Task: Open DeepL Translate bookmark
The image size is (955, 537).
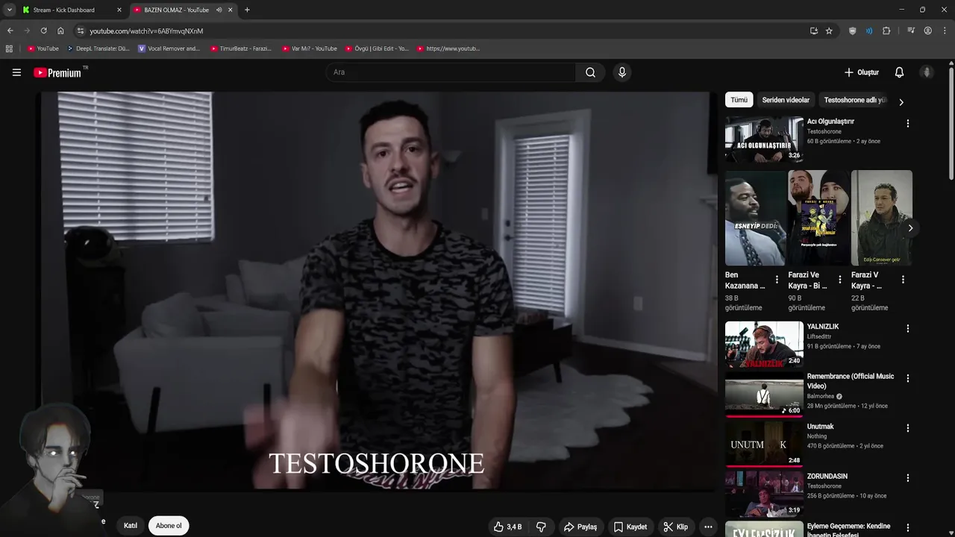Action: pyautogui.click(x=98, y=48)
